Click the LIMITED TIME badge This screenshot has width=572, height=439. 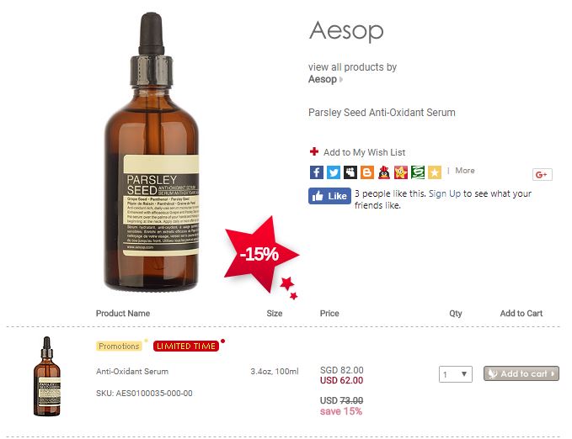[x=186, y=346]
